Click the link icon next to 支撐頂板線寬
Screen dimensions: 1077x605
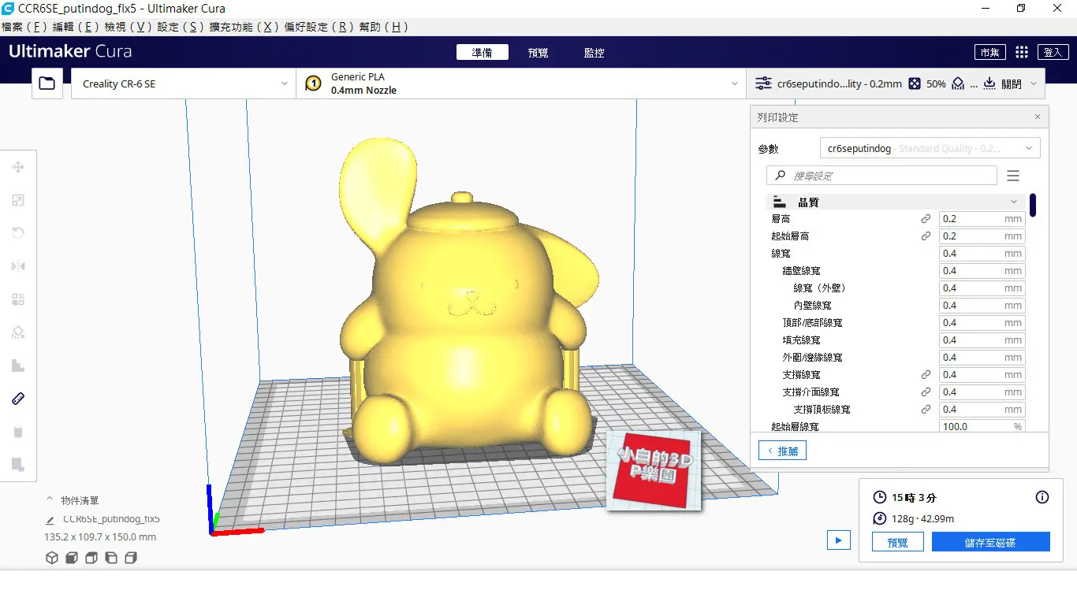coord(926,410)
